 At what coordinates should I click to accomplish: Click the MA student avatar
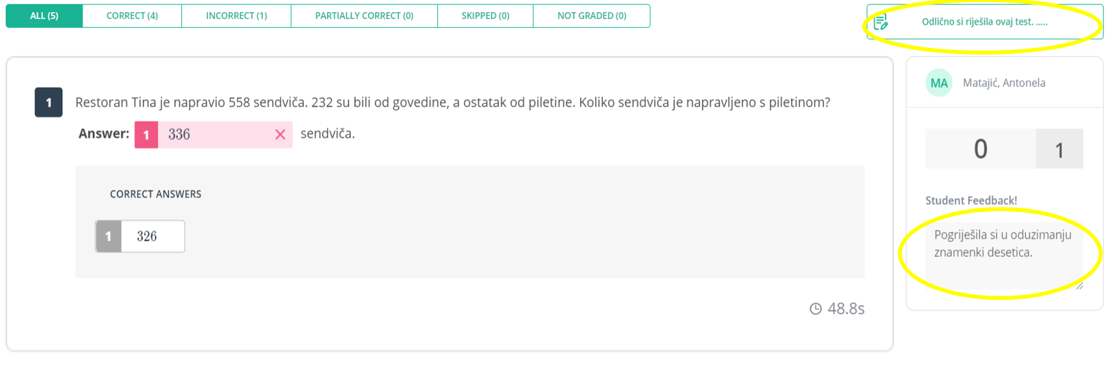tap(938, 83)
